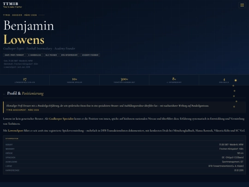Select the Grösse row value
The width and height of the screenshot is (249, 187).
(x=240, y=153)
